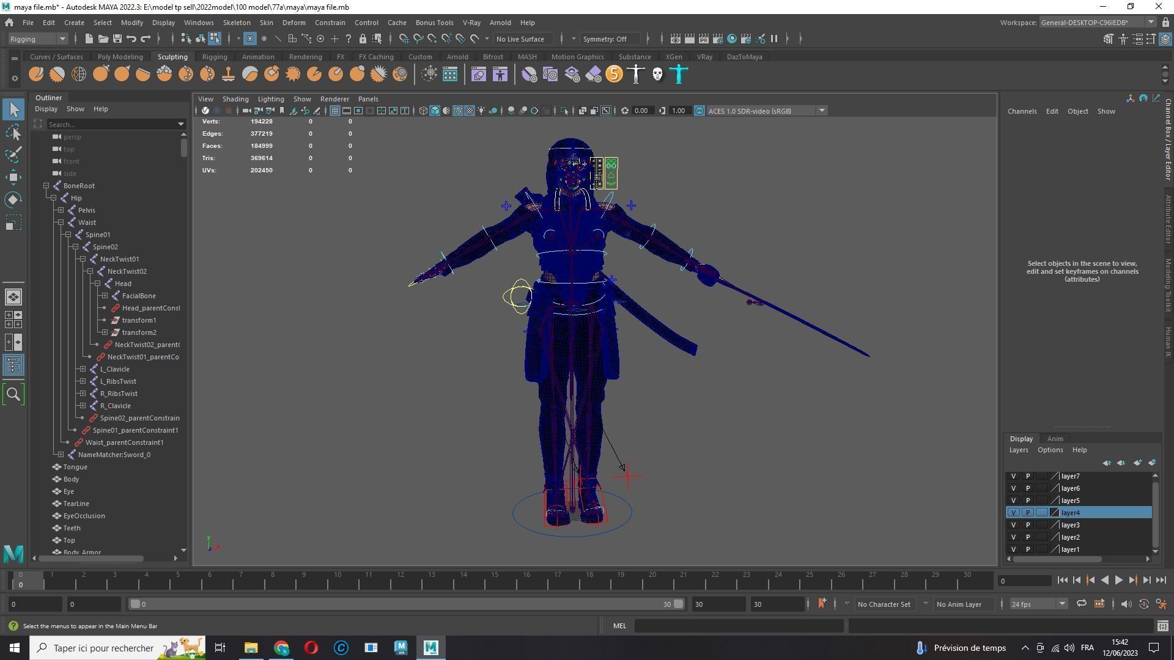Toggle visibility V box of layer1
The width and height of the screenshot is (1174, 660).
(1013, 549)
